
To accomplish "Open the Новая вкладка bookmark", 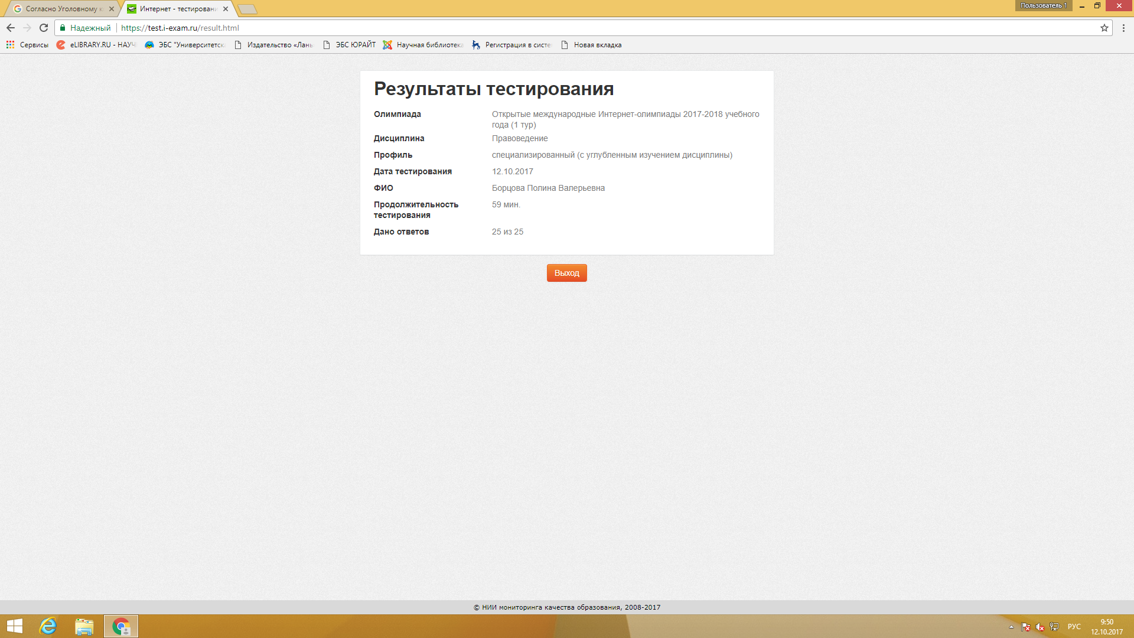I will point(591,45).
